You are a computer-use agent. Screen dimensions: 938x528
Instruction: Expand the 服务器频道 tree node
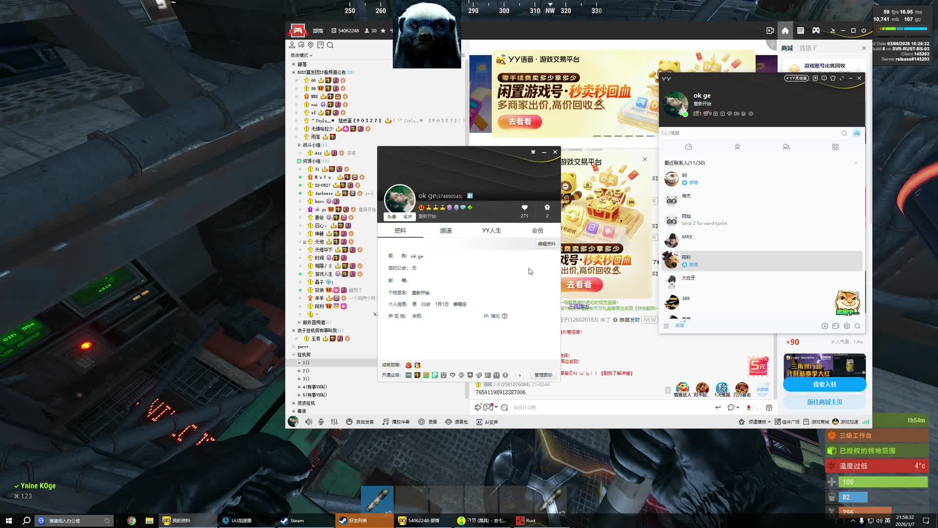point(299,322)
